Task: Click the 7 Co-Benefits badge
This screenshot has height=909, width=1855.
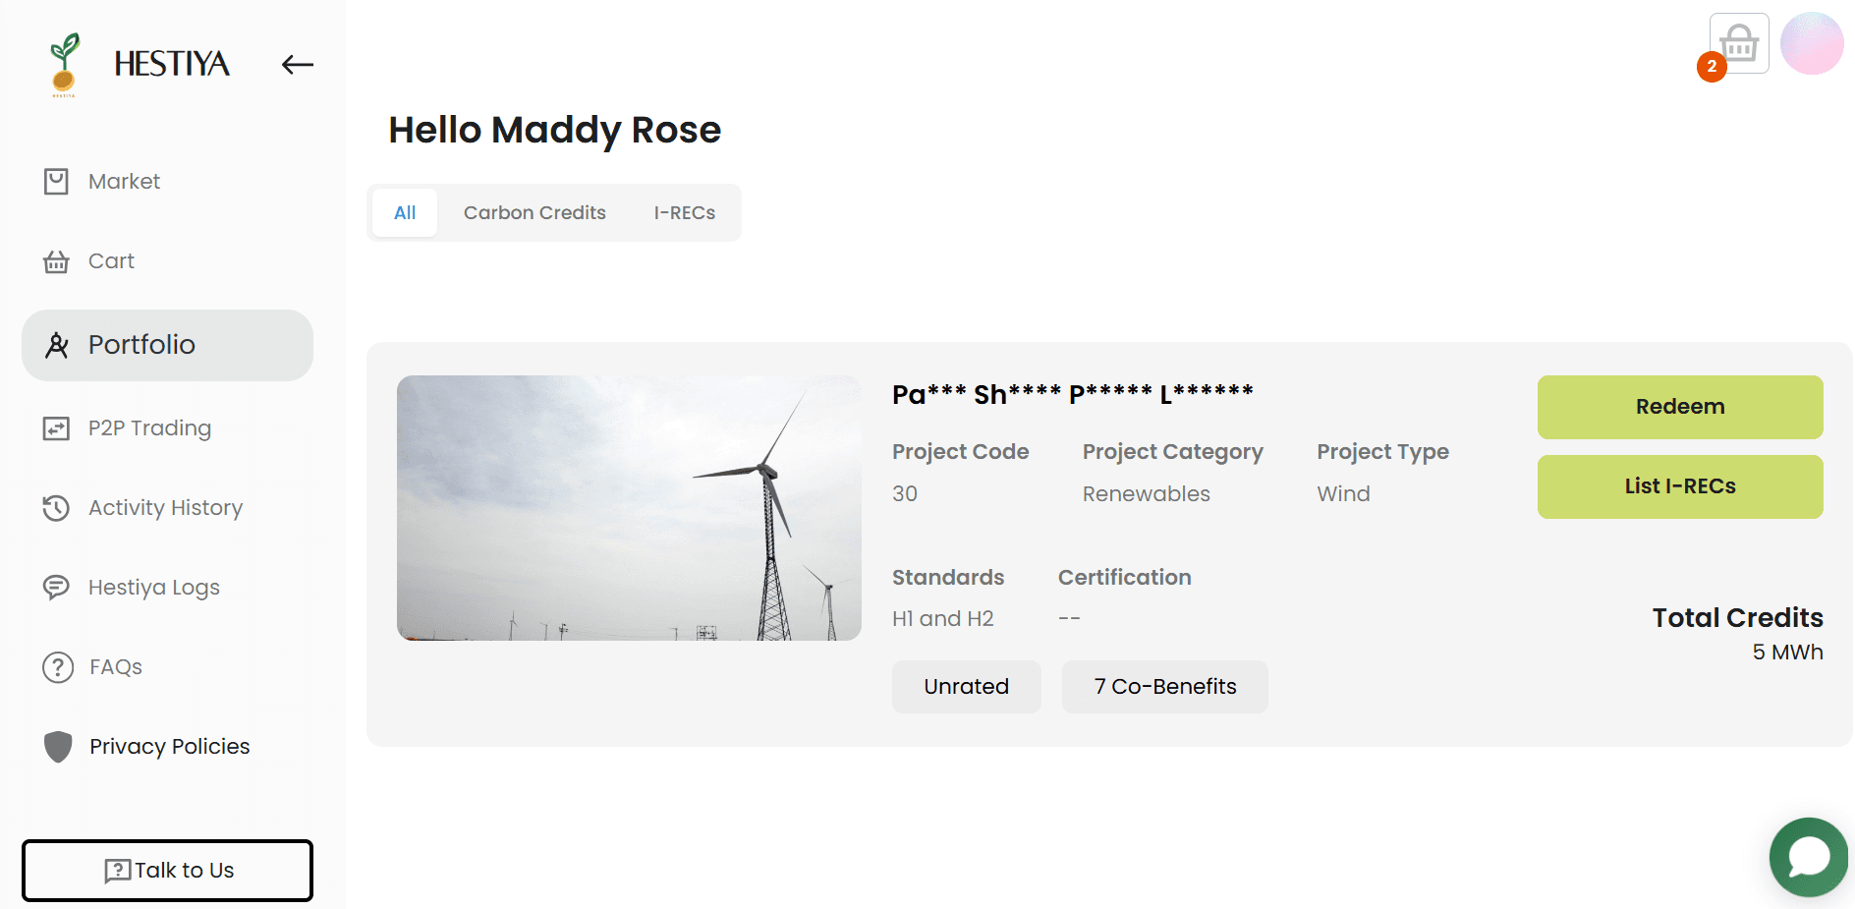Action: (x=1164, y=686)
